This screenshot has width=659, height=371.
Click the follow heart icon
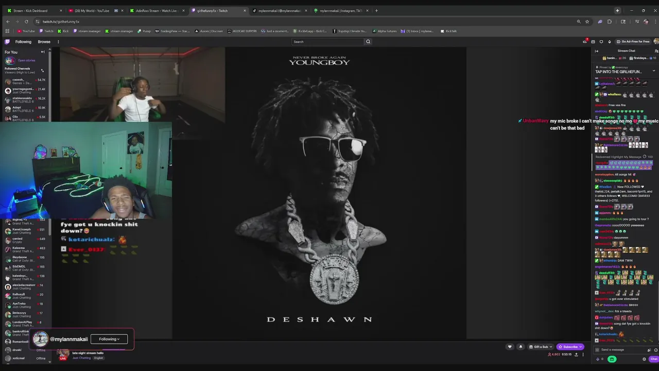[510, 347]
